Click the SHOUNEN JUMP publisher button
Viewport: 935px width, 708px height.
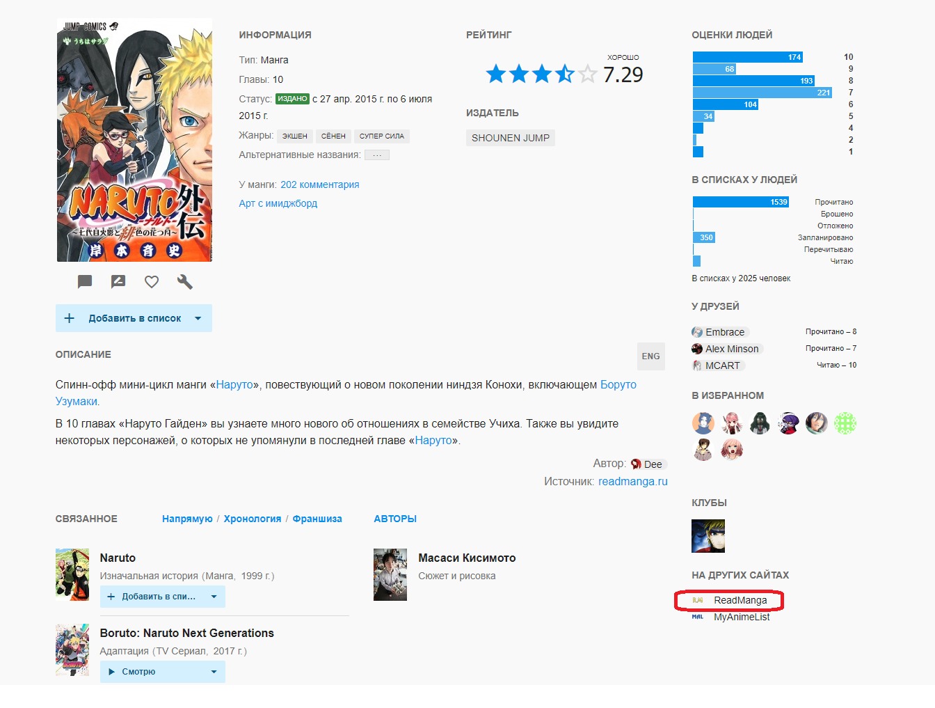click(511, 138)
